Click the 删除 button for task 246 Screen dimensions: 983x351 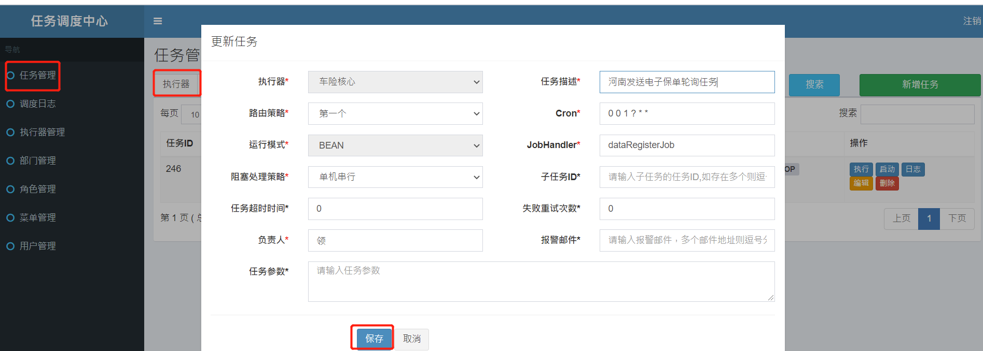tap(887, 183)
